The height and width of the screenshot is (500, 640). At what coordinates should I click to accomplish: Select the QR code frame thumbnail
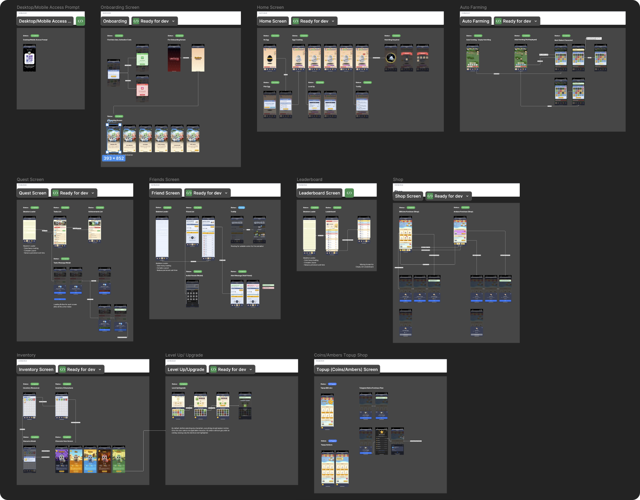[29, 58]
